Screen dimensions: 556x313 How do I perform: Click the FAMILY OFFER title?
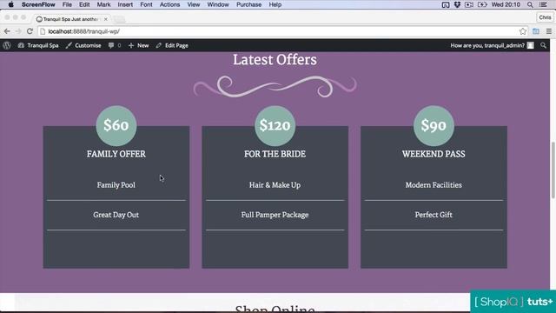point(116,154)
